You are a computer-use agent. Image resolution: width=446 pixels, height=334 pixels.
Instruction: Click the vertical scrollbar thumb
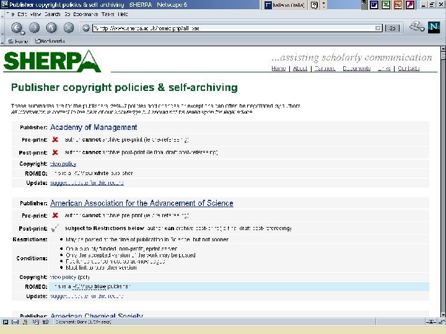pyautogui.click(x=443, y=56)
